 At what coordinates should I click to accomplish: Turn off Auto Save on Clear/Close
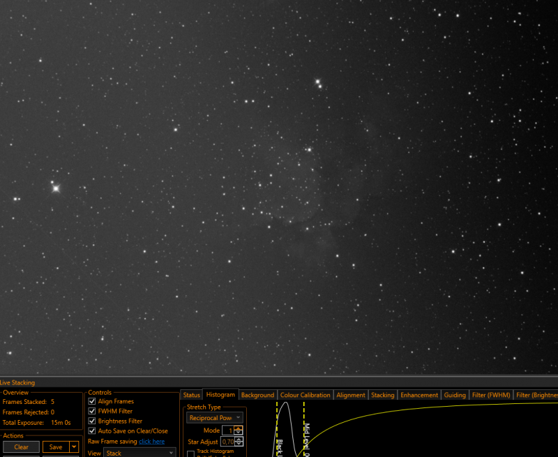[92, 431]
